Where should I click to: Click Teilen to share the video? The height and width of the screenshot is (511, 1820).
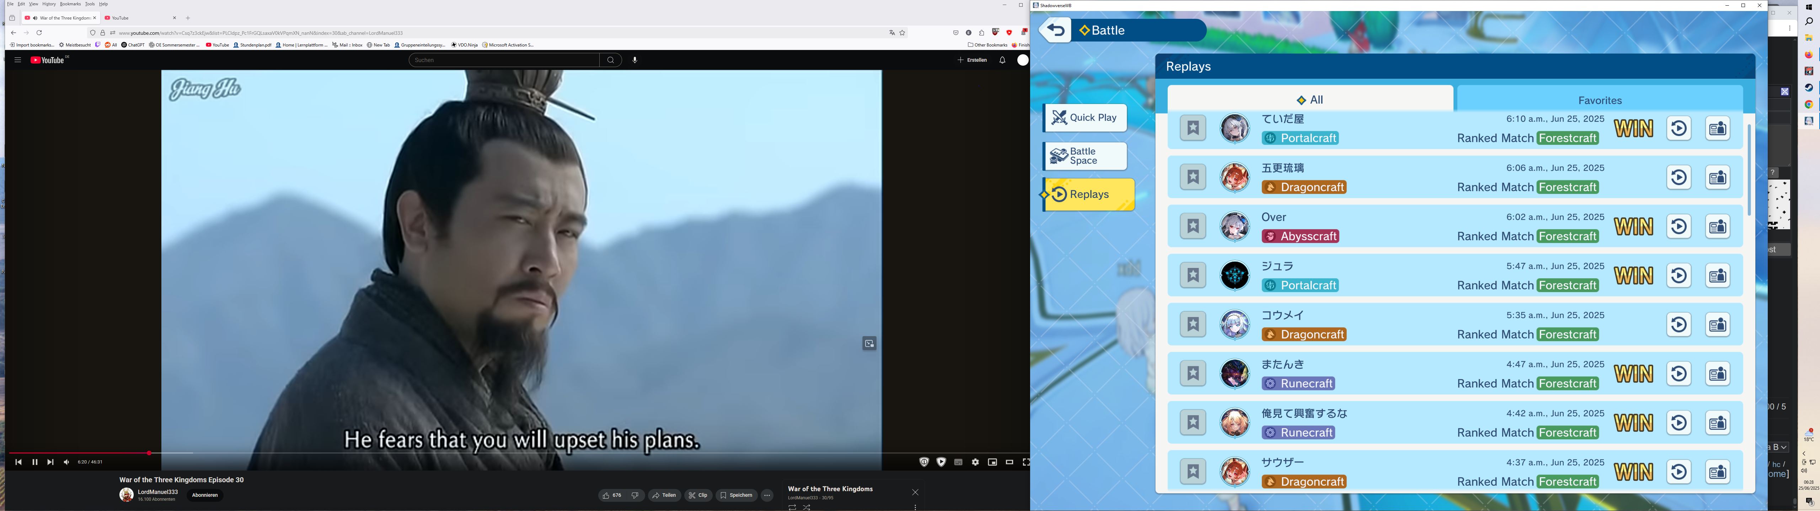pos(665,495)
